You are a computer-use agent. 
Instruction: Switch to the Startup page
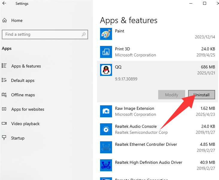point(18,138)
